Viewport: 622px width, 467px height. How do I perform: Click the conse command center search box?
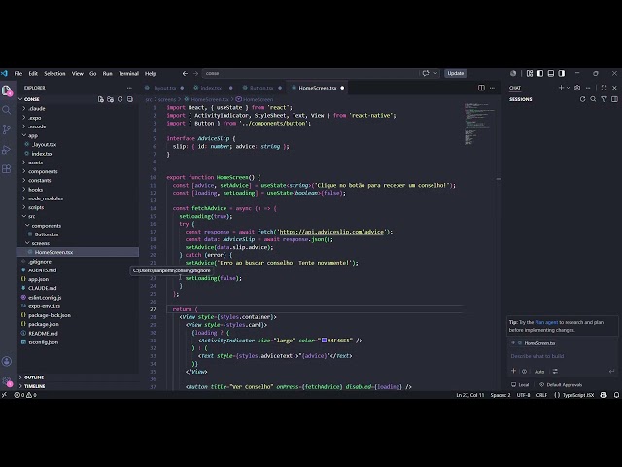[x=311, y=74]
